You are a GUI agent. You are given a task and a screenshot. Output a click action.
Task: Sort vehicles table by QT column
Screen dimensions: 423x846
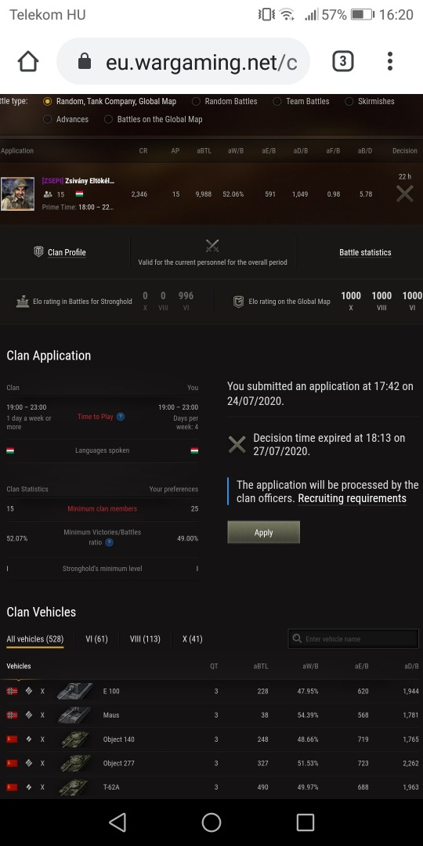214,667
